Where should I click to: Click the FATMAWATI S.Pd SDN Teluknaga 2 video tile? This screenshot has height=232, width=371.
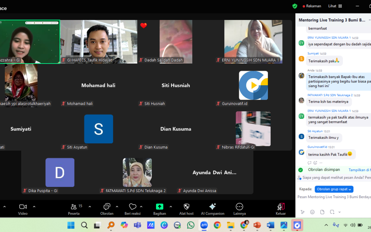click(x=137, y=173)
